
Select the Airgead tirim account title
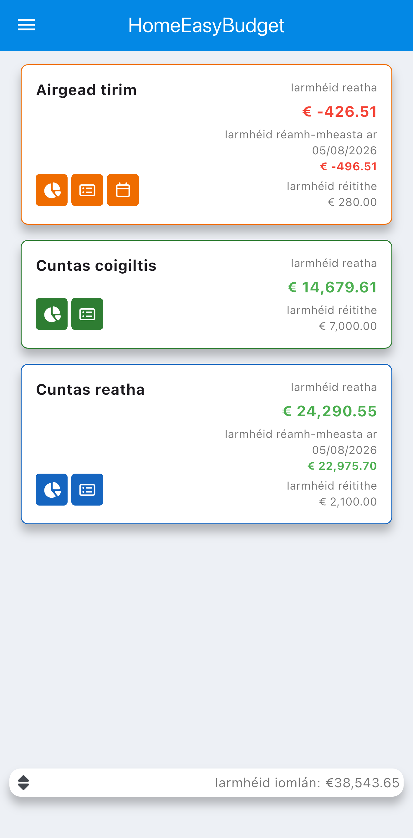tap(86, 90)
